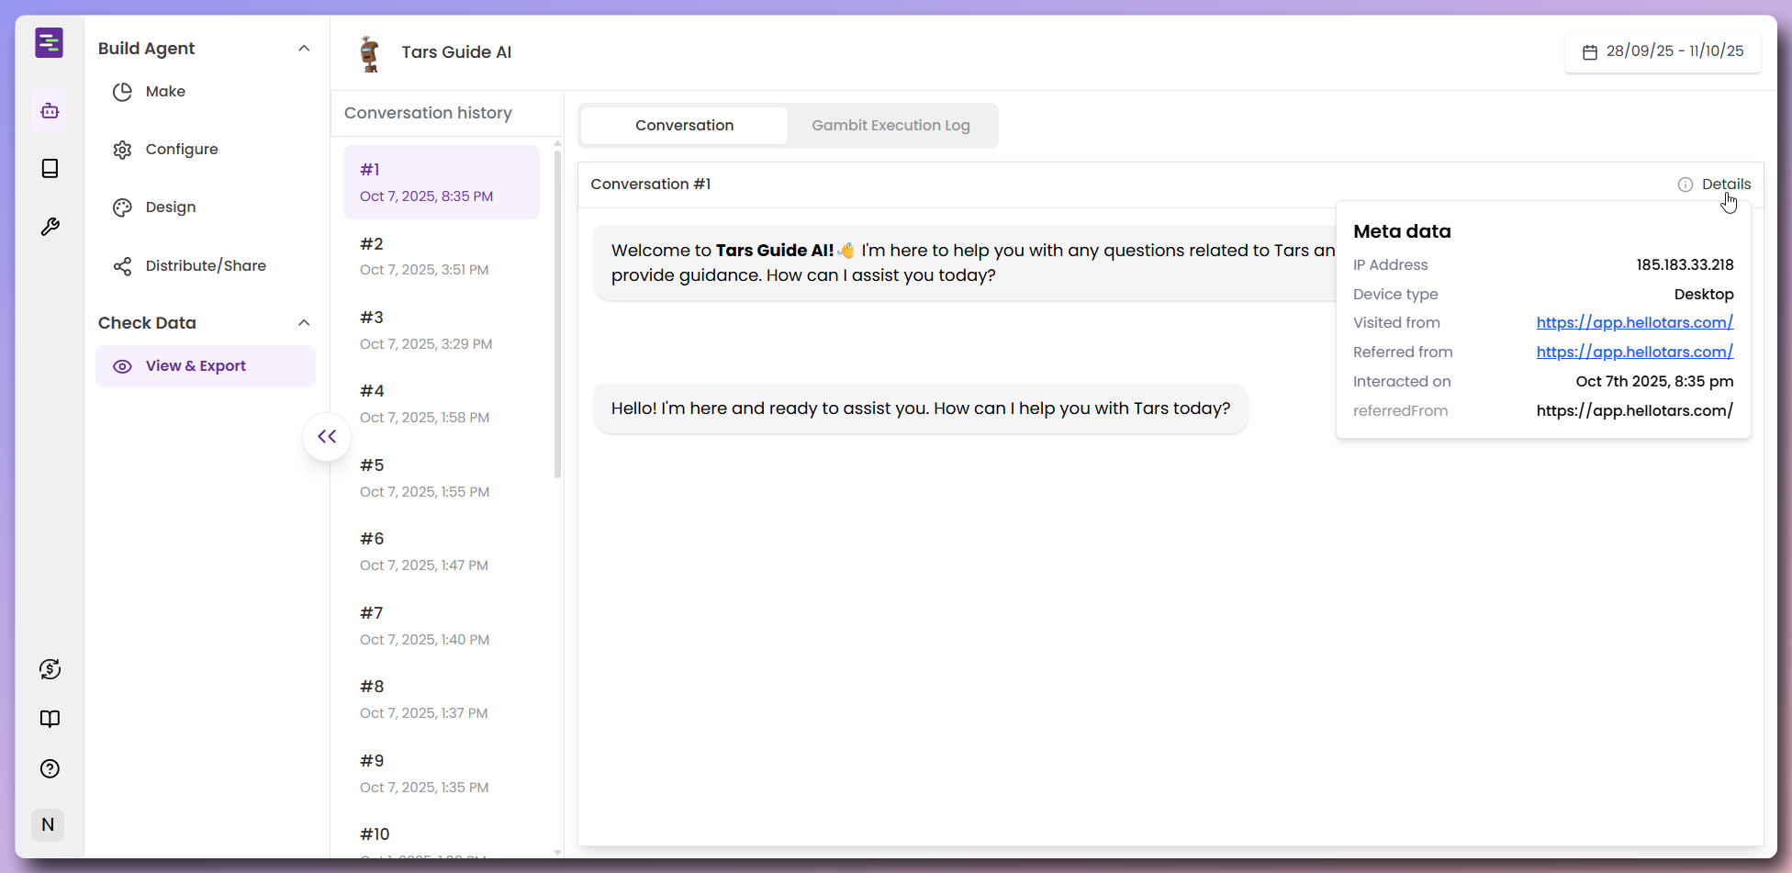The image size is (1792, 873).
Task: Click the Interacted on Oct 7th 2025 value
Action: tap(1654, 382)
